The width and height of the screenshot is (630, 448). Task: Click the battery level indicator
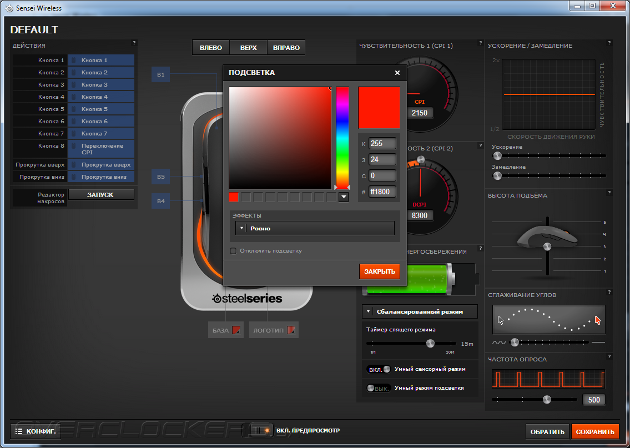point(421,279)
